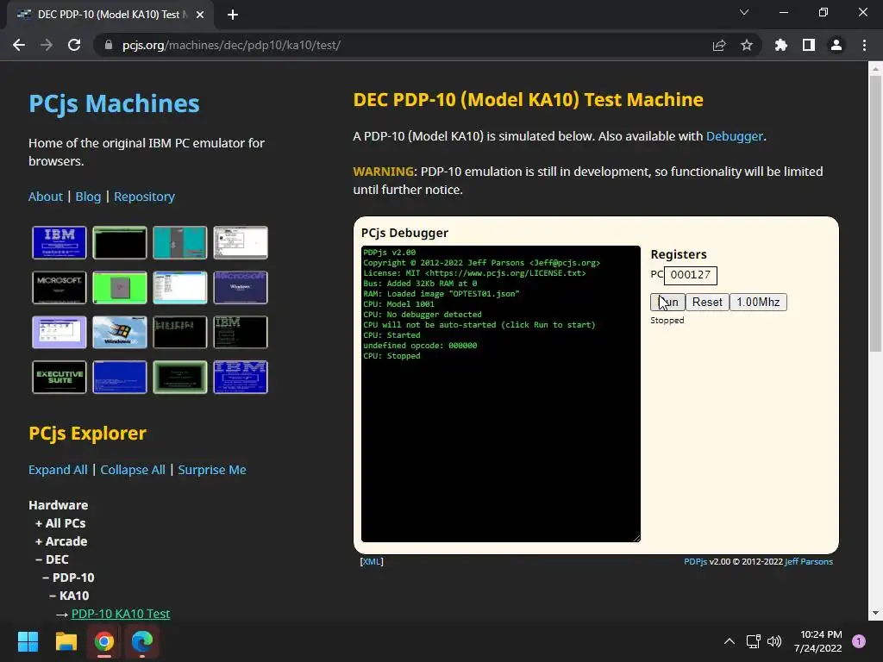Open the volume speaker tray icon
The height and width of the screenshot is (662, 883).
click(x=774, y=641)
